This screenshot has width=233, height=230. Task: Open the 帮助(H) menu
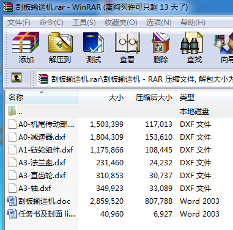pos(193,23)
